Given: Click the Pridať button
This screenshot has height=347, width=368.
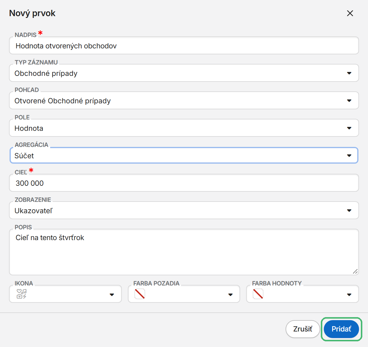Looking at the screenshot, I should pos(341,329).
